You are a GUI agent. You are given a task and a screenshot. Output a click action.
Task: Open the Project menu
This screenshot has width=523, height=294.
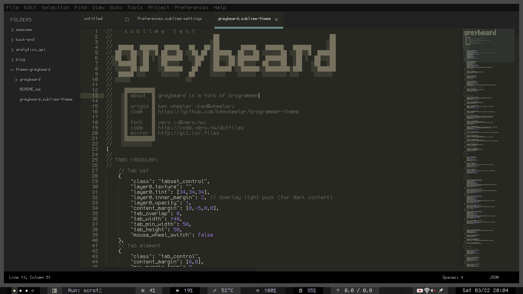(159, 7)
